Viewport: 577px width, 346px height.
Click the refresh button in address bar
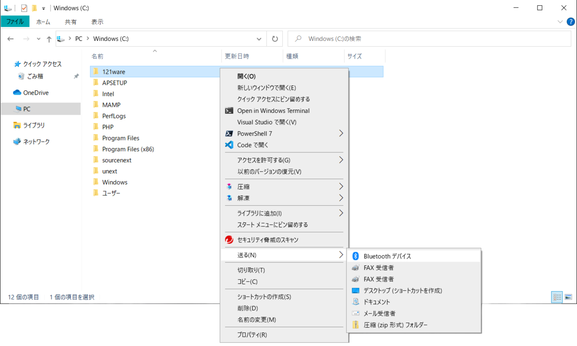click(275, 39)
